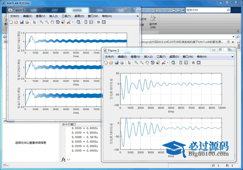Toggle Data Cursor tool in Figure 1

coord(63,22)
